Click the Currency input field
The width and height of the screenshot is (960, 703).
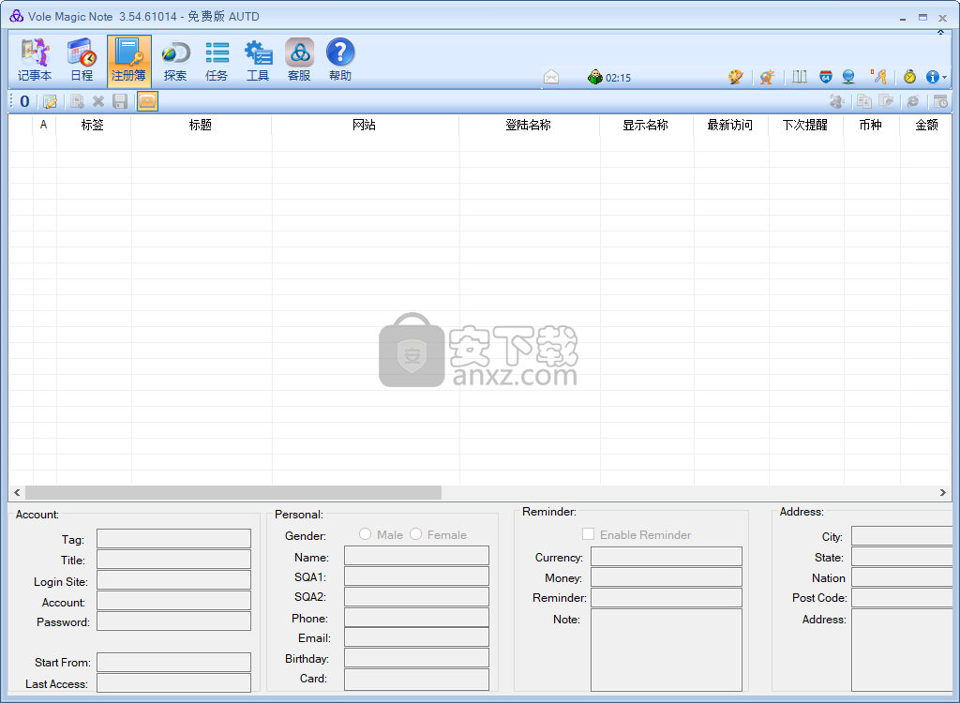(667, 556)
